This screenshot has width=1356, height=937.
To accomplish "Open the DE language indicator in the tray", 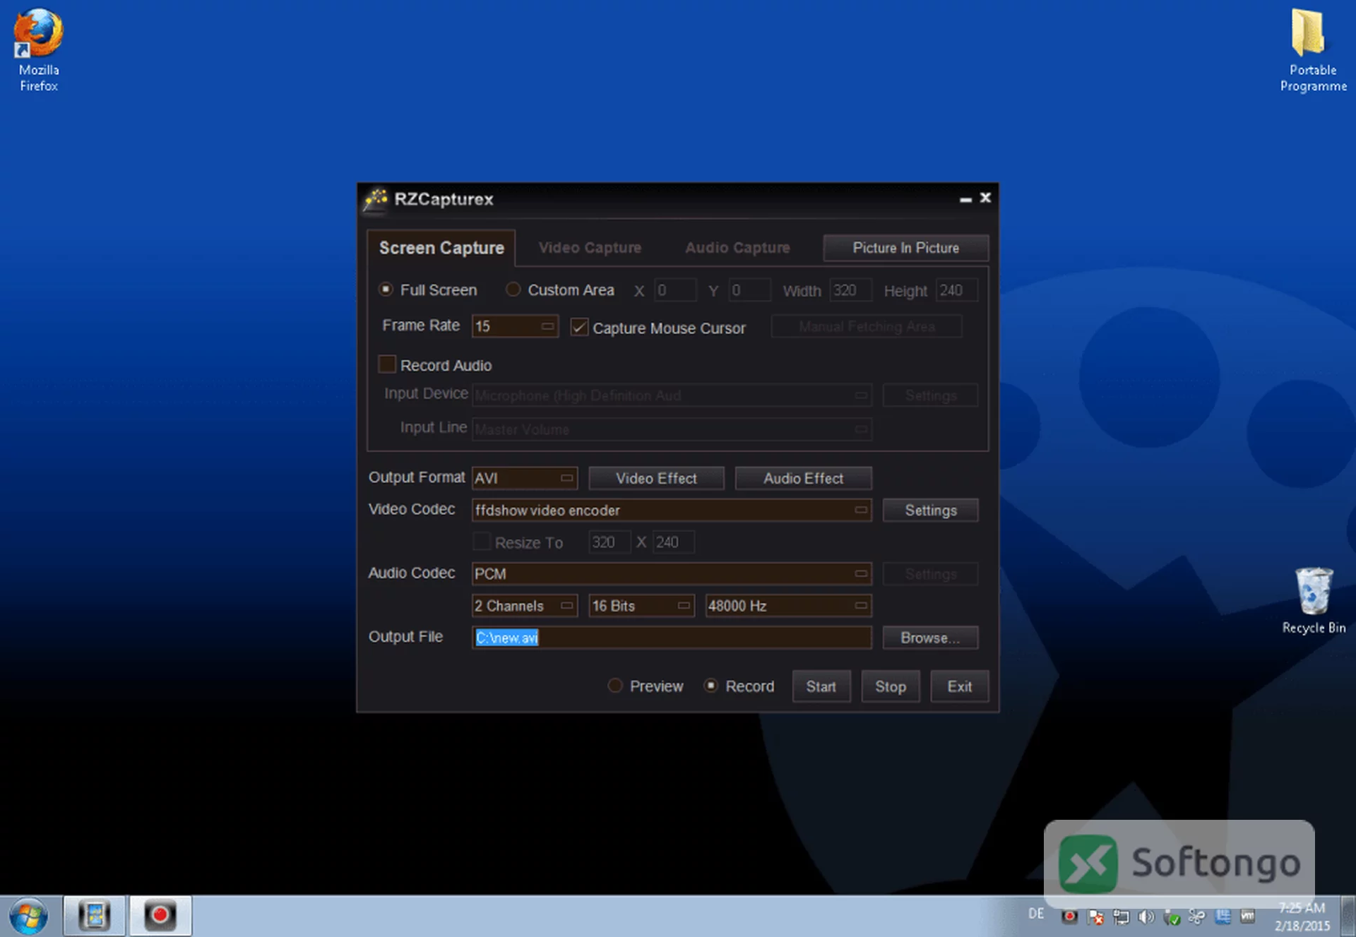I will click(x=1036, y=914).
